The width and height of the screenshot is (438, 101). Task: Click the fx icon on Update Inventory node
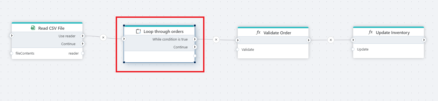coord(370,32)
